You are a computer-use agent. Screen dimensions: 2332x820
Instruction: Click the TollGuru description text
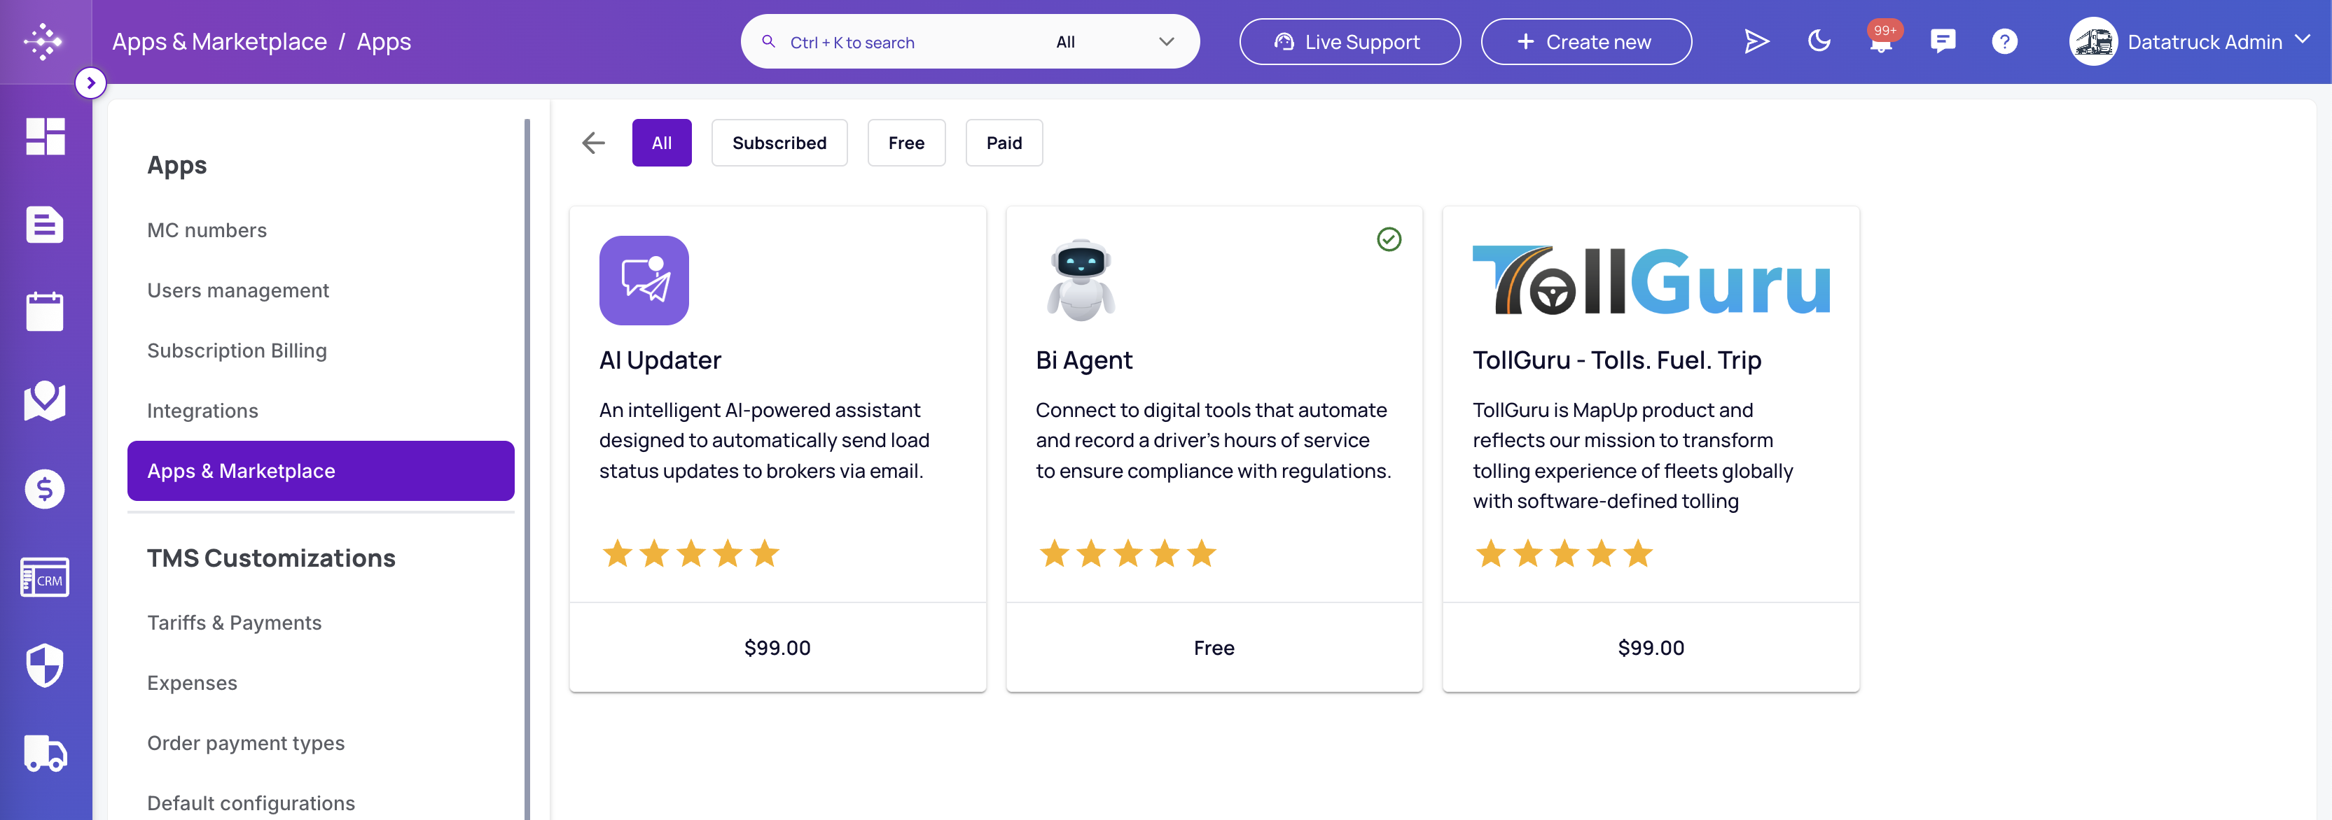coord(1632,455)
